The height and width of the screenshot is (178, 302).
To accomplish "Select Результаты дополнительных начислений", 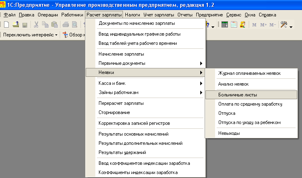I will pos(145,143).
